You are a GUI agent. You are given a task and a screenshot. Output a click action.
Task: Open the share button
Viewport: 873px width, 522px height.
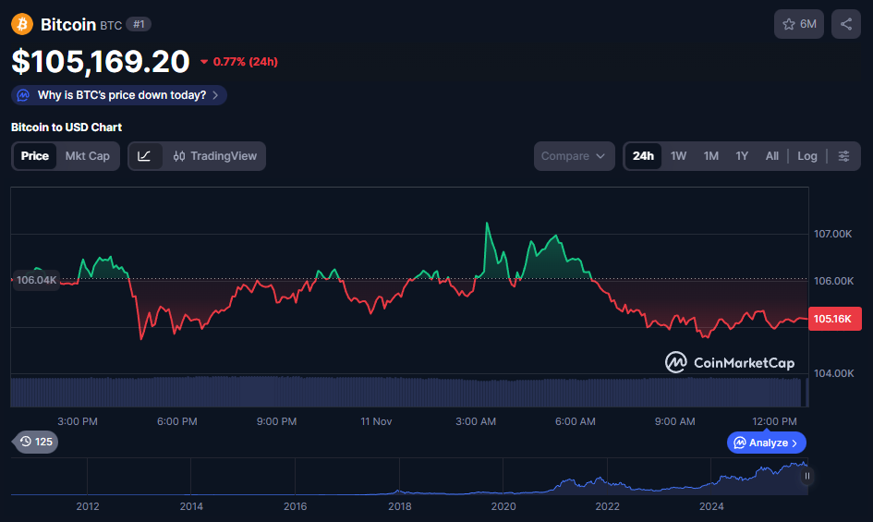click(845, 24)
